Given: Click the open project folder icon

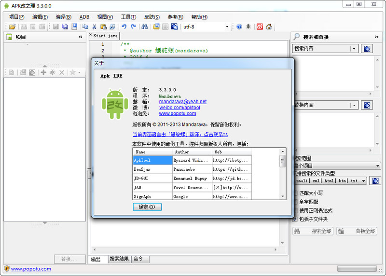Looking at the screenshot, I should (x=12, y=27).
